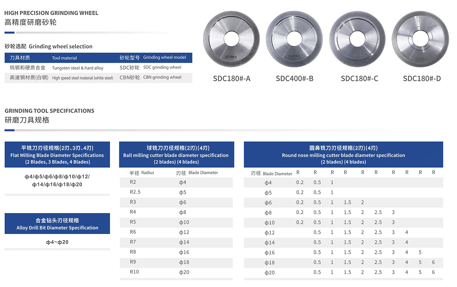Click the Round nose milling cutter header
Viewport: 457px width, 287px height.
point(344,155)
